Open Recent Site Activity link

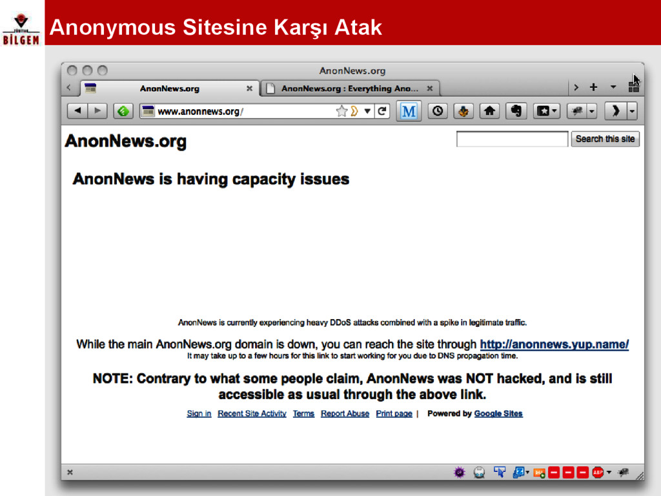tap(252, 414)
